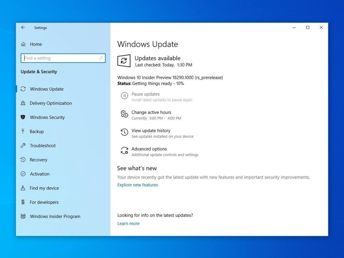Click the search magnifier icon
The height and width of the screenshot is (258, 344).
[101, 58]
